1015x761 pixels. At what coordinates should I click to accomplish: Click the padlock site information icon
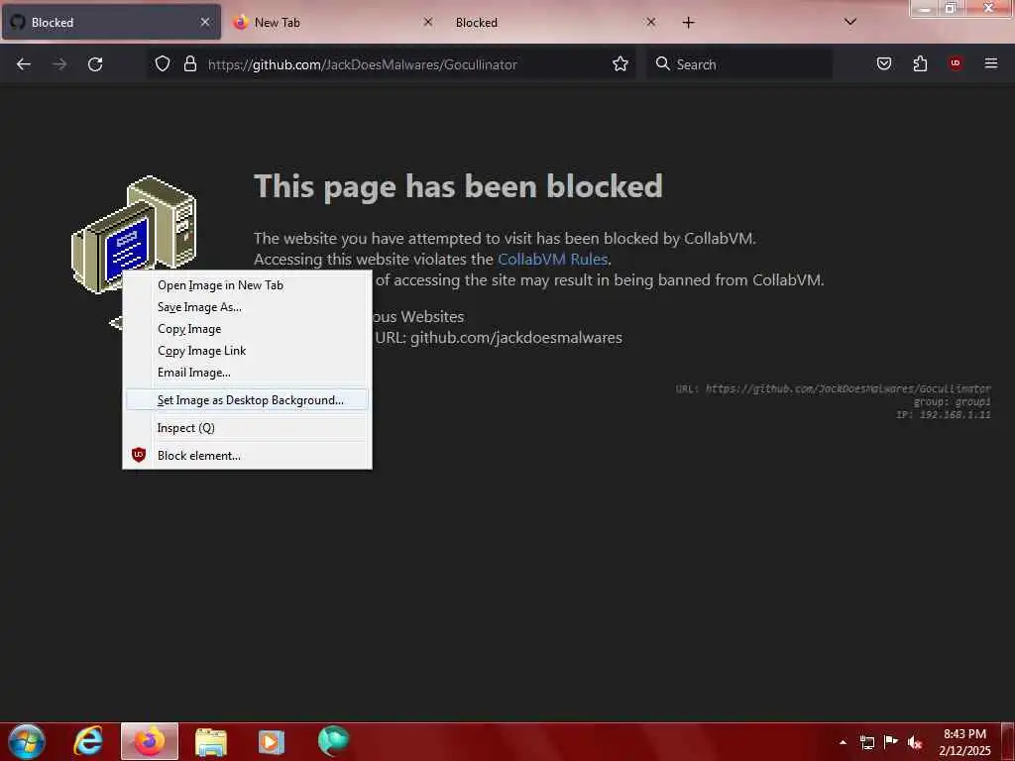(x=189, y=64)
